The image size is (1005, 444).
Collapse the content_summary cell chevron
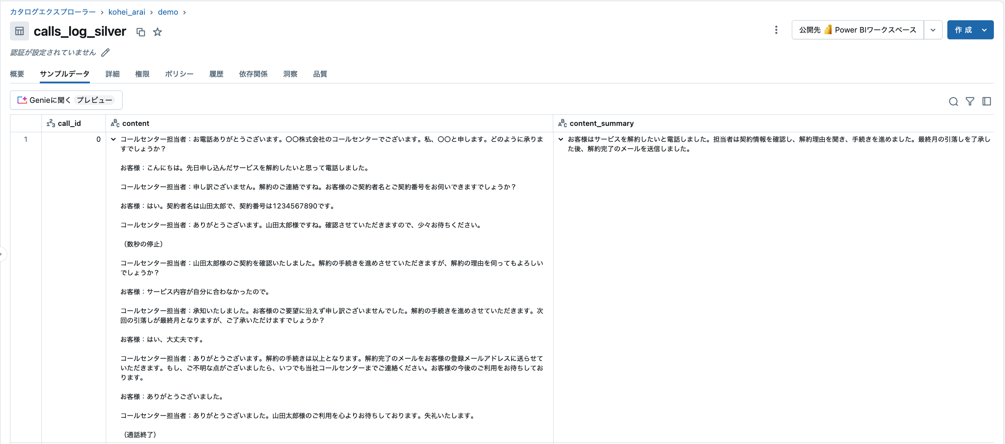(561, 139)
